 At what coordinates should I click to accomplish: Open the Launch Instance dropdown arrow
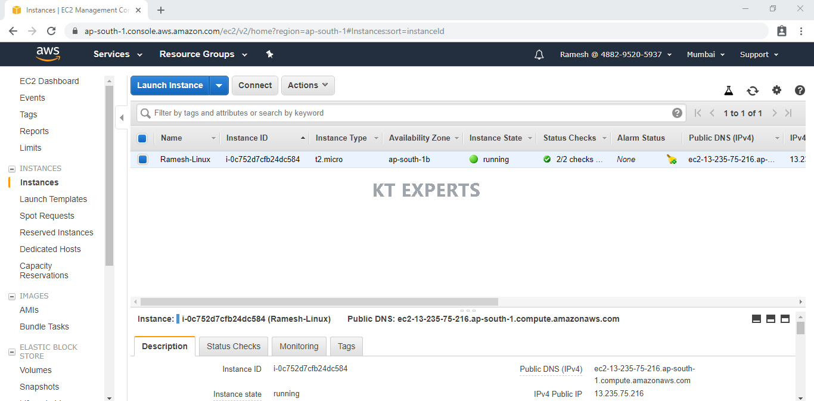point(219,85)
